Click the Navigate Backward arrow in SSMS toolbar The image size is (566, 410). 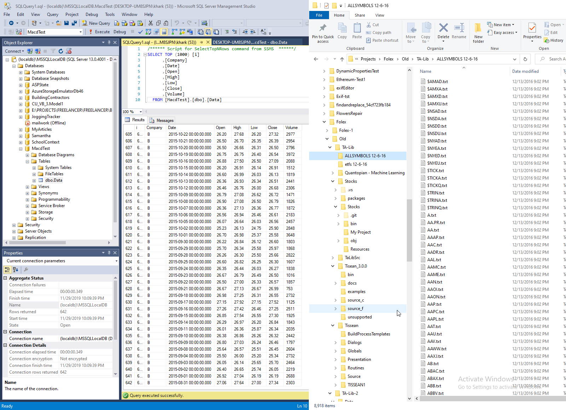coord(11,23)
